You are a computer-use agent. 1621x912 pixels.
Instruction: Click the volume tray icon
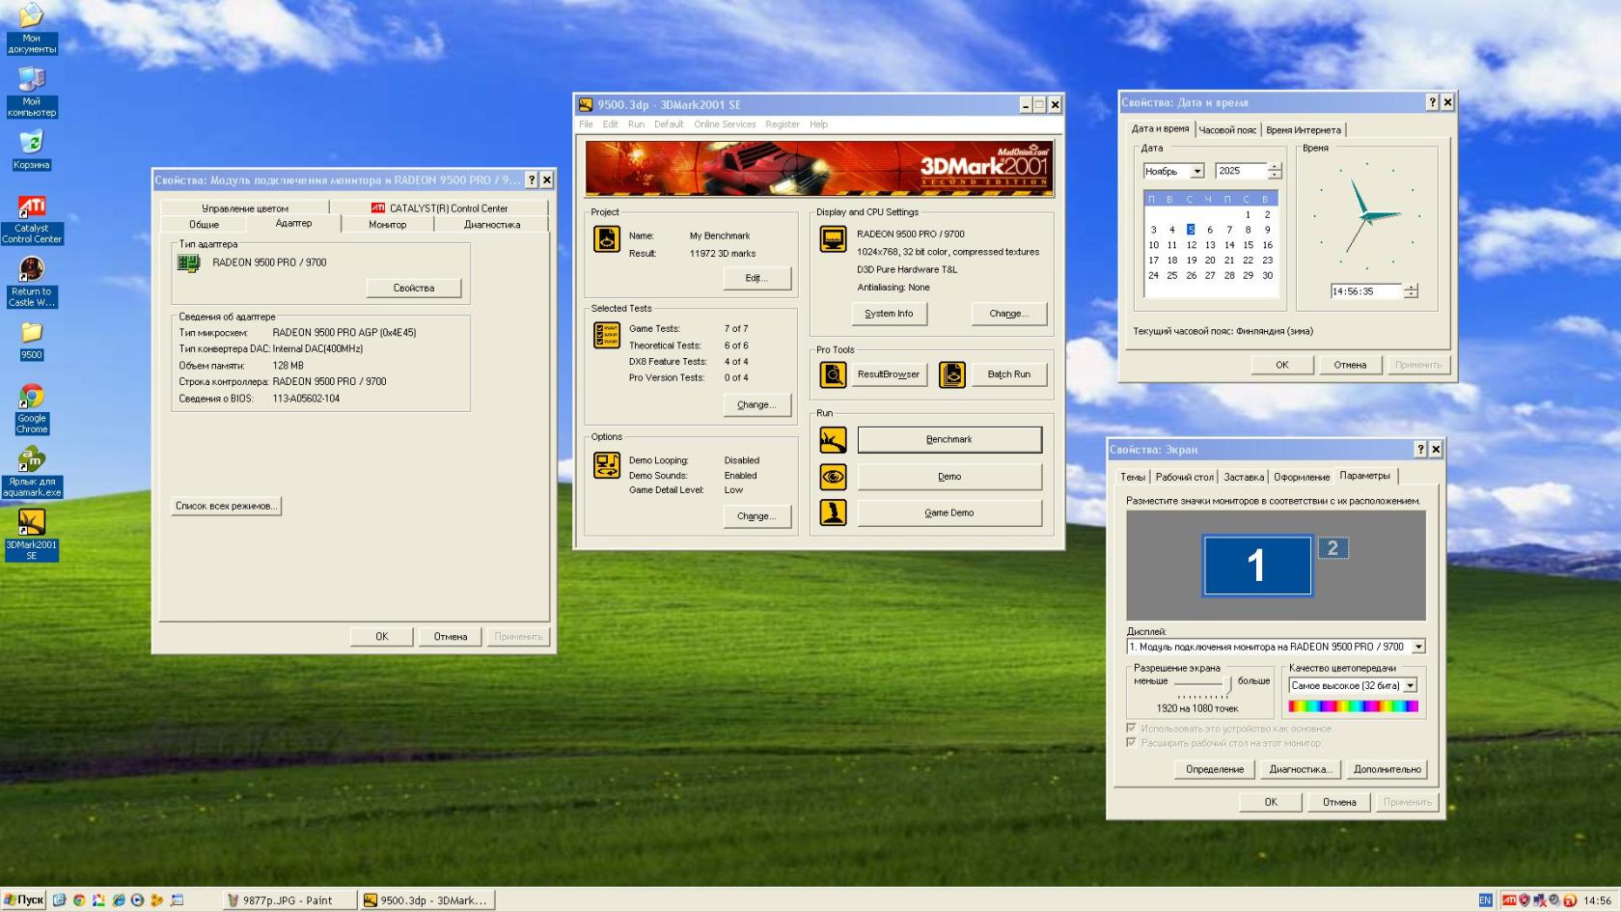[x=1554, y=900]
